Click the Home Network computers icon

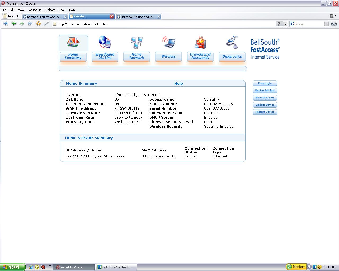pyautogui.click(x=137, y=42)
